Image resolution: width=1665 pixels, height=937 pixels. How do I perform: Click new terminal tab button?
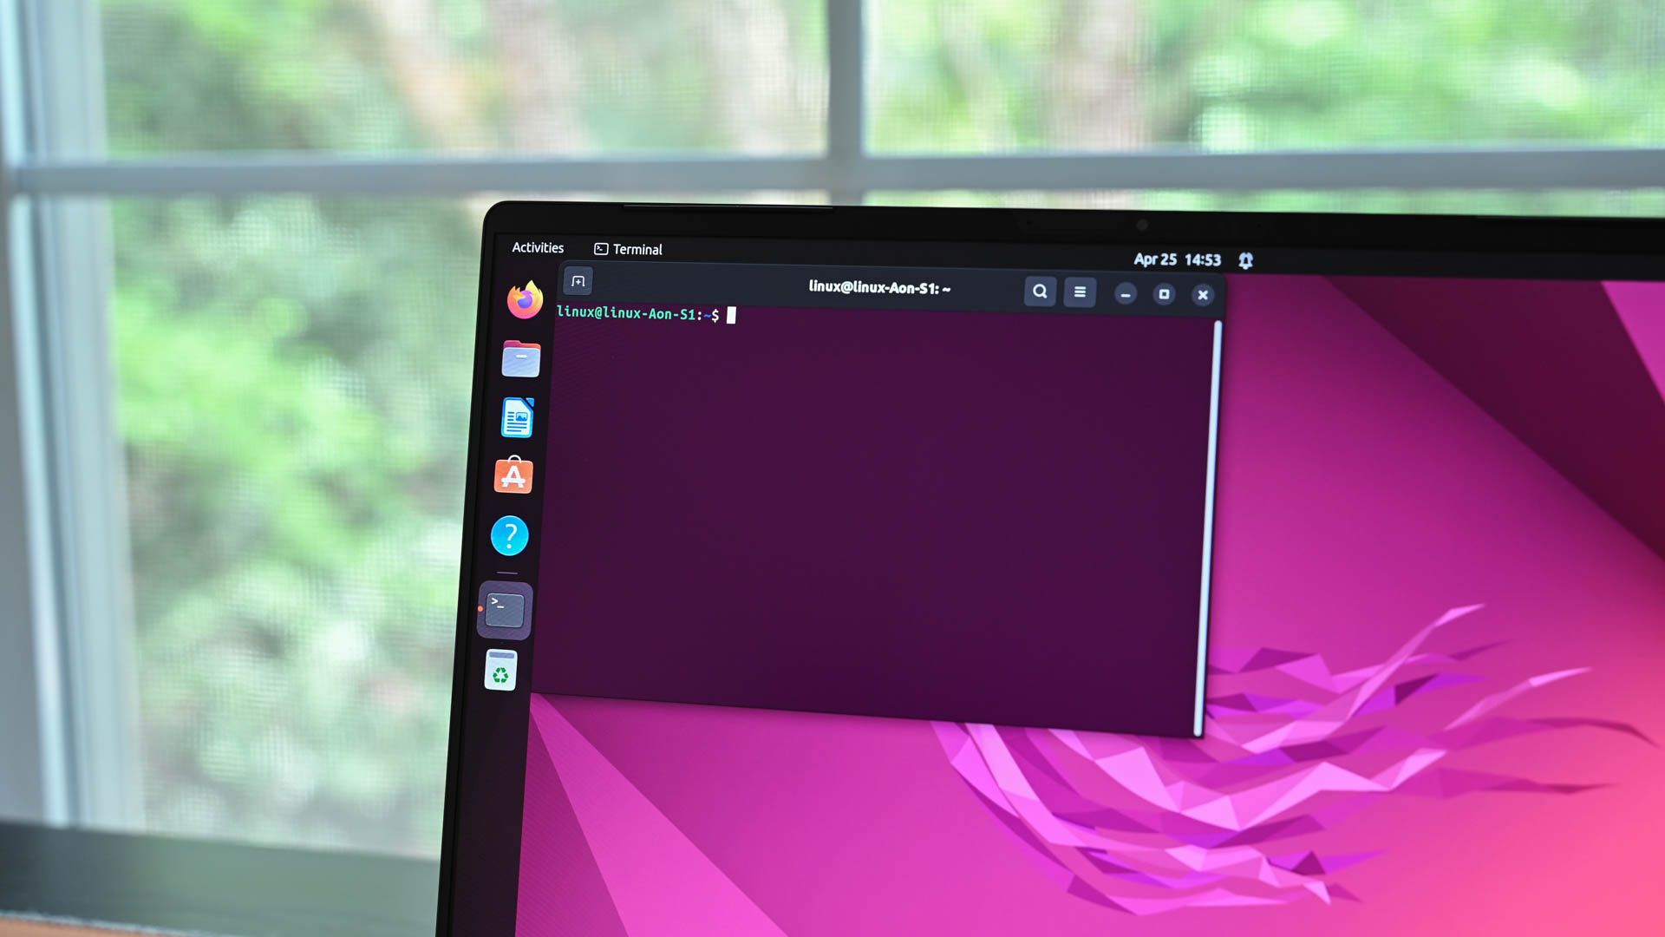click(578, 281)
